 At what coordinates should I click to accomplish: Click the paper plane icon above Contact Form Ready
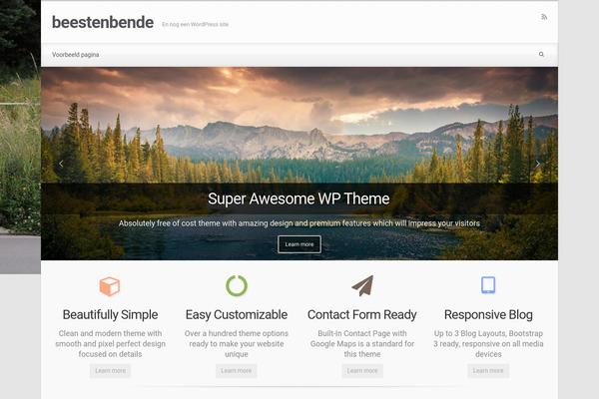(362, 285)
